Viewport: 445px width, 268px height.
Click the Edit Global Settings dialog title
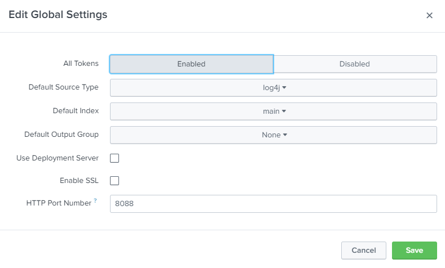click(58, 15)
